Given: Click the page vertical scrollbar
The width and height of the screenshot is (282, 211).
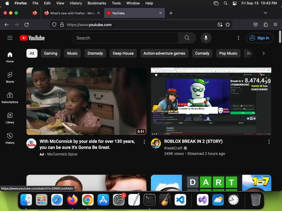Looking at the screenshot, I should pos(280,37).
